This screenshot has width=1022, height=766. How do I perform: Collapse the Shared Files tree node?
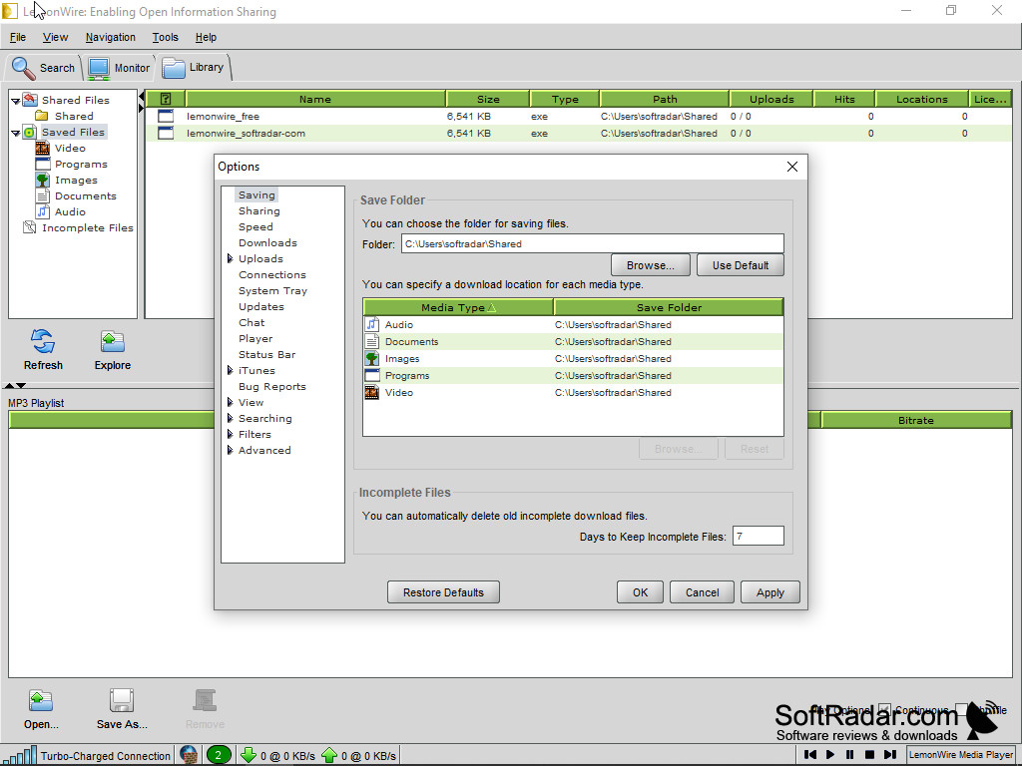(x=15, y=101)
